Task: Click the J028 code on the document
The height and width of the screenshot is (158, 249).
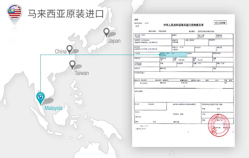Action: pos(136,19)
